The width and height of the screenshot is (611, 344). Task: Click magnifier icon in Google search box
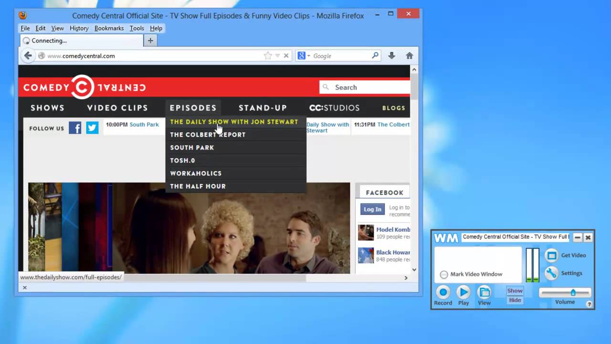point(375,56)
